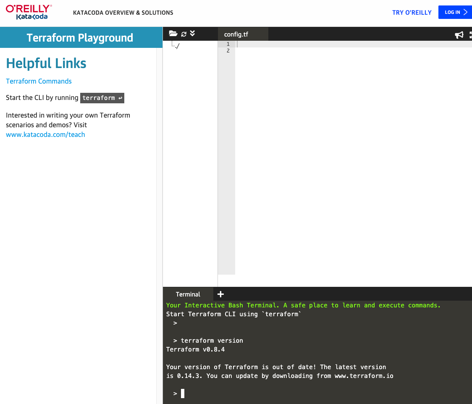Click the Helpful Links heading
472x404 pixels.
(x=46, y=63)
